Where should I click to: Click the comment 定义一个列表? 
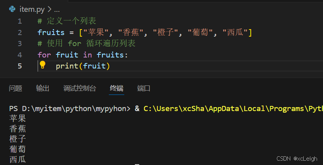click(x=67, y=21)
